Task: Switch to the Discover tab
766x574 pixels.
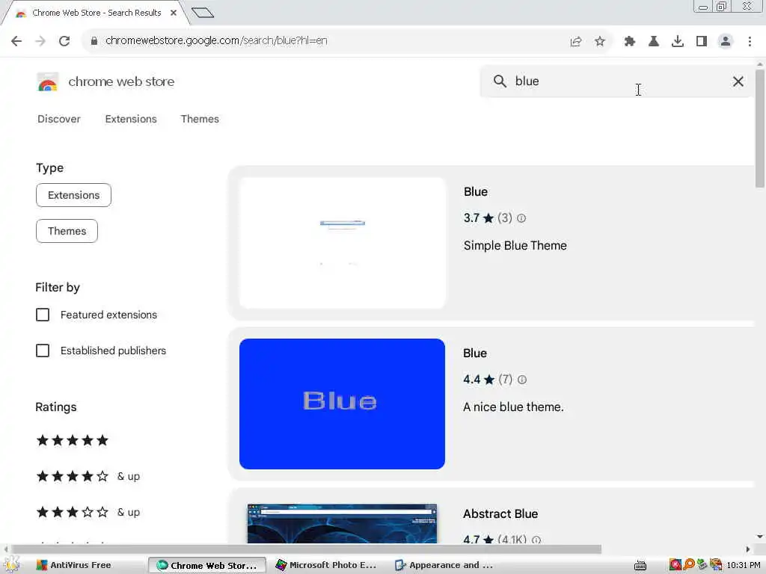Action: point(59,119)
